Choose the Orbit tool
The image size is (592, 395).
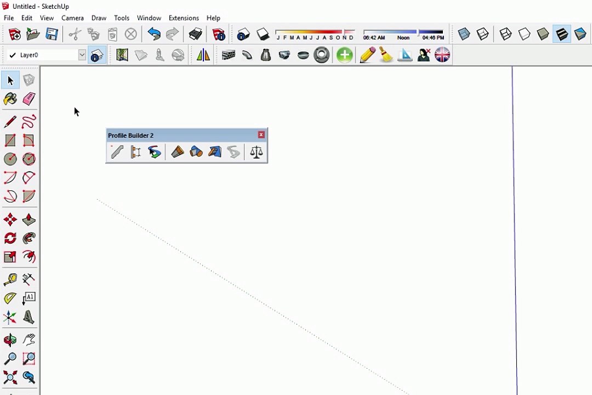point(10,340)
